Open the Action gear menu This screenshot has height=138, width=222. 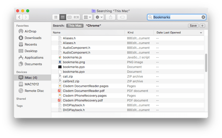coord(99,17)
